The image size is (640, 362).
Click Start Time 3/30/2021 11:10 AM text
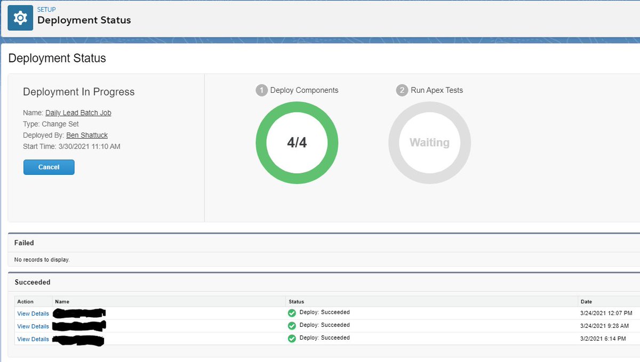(71, 147)
